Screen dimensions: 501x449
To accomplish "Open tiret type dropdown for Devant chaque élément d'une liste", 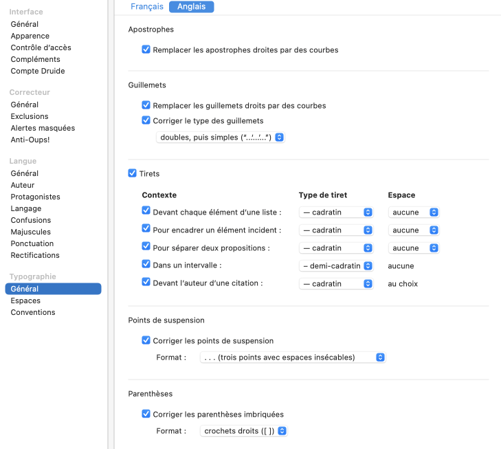I will (336, 212).
